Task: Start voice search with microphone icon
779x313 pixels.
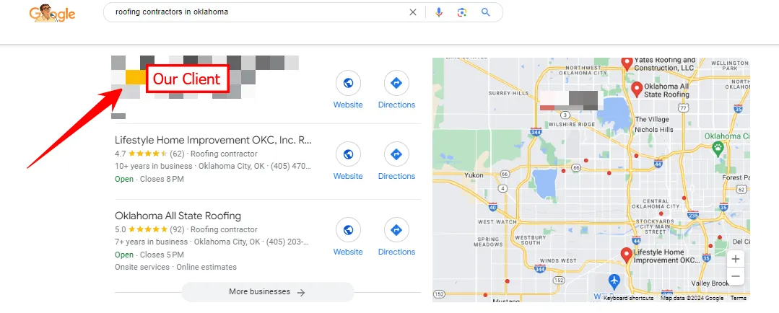Action: coord(439,12)
